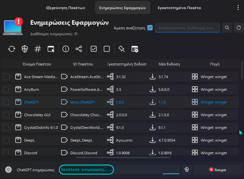
Task: Click the skip hash check # icon
Action: tap(38, 49)
